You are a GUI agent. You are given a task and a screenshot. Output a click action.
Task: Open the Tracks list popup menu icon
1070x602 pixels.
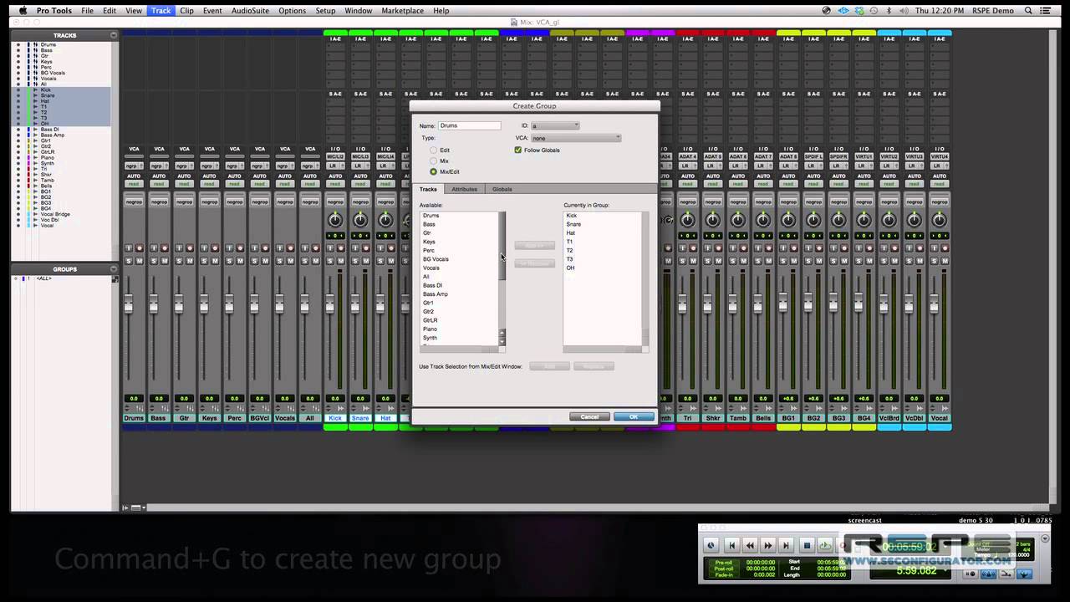point(114,35)
